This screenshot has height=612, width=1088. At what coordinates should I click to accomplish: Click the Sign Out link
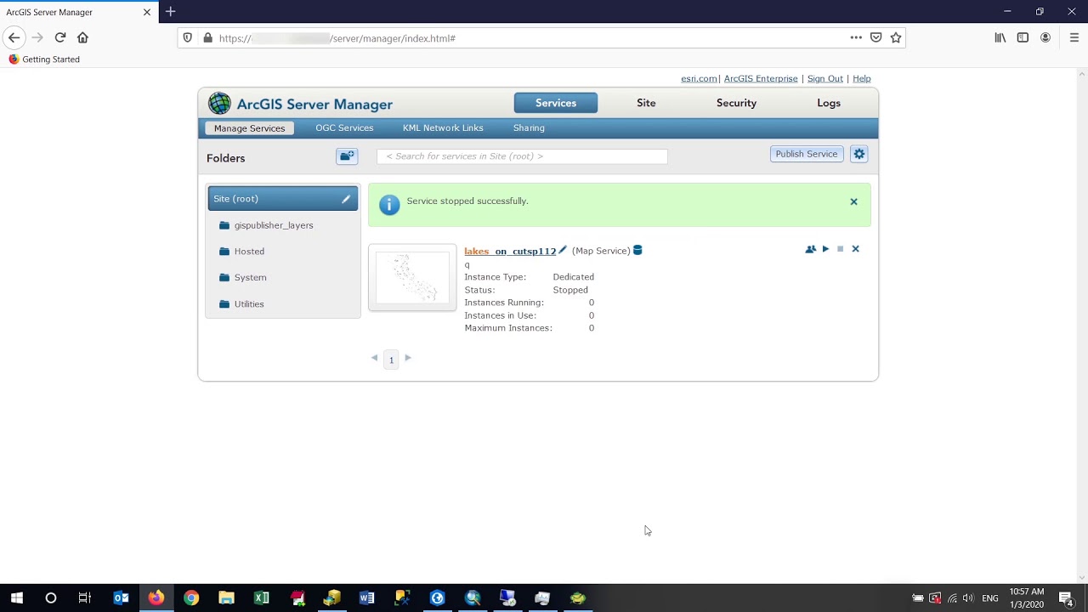825,79
